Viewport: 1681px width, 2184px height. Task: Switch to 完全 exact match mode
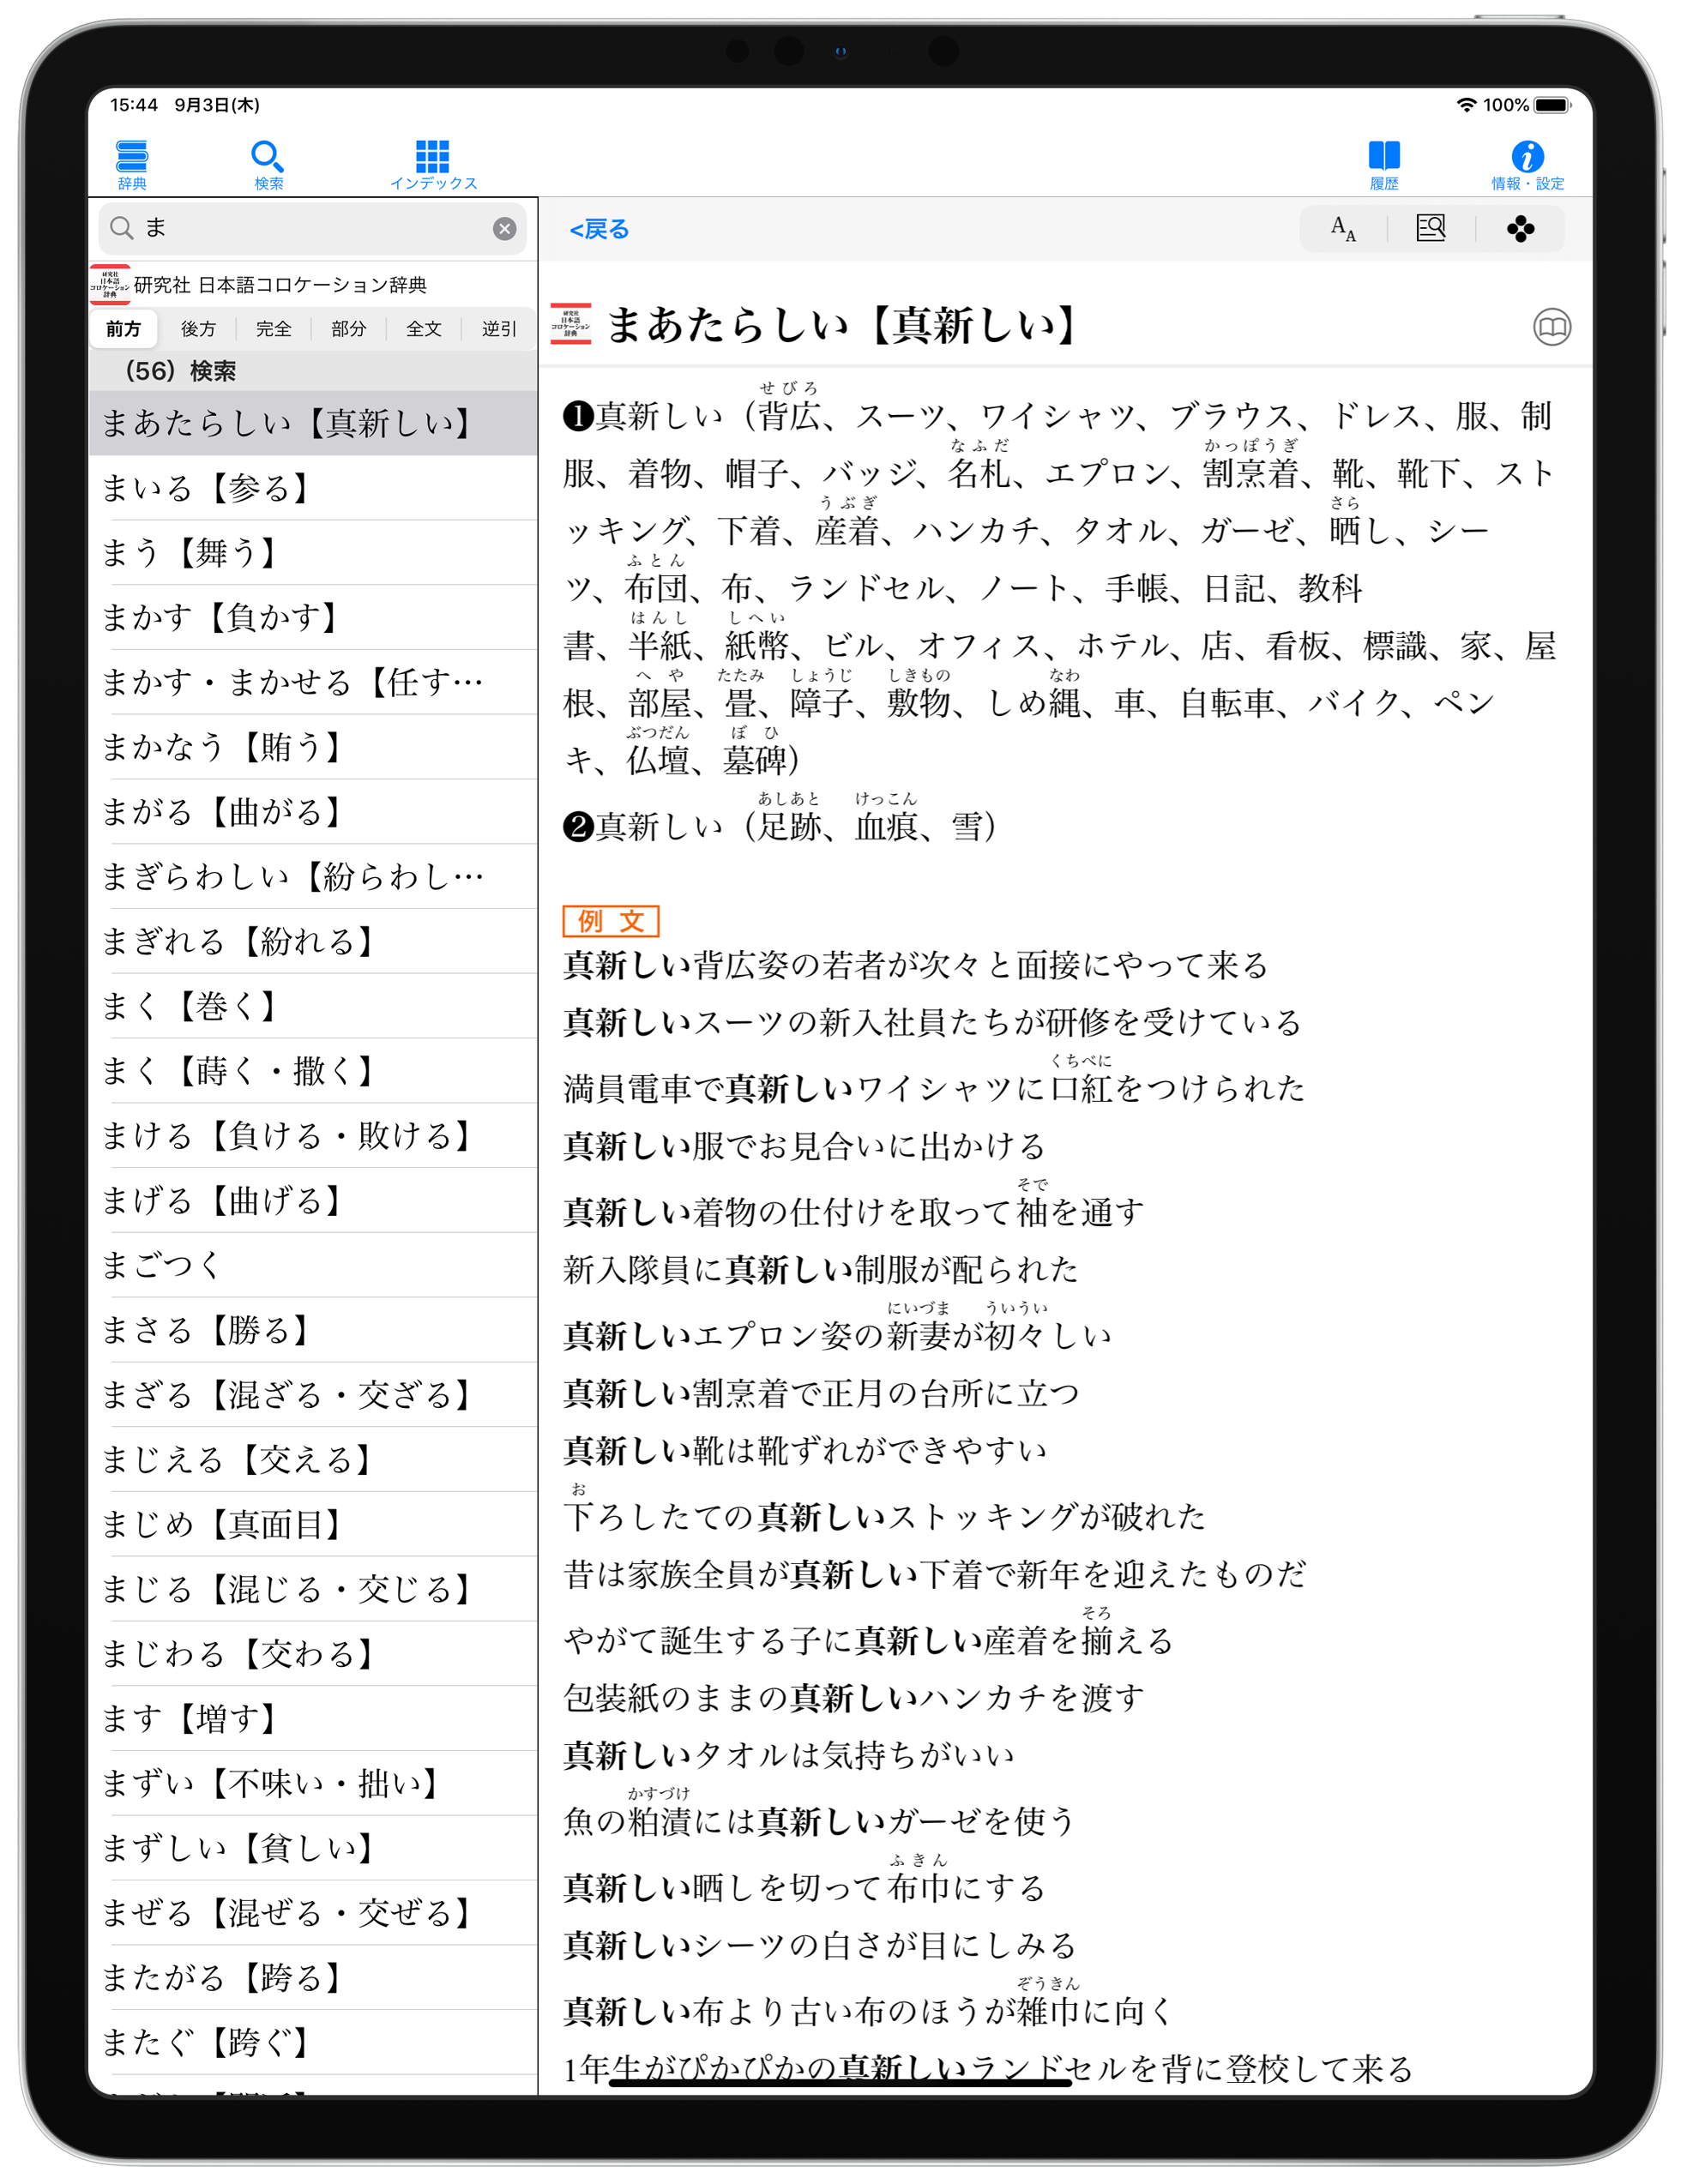(x=273, y=329)
